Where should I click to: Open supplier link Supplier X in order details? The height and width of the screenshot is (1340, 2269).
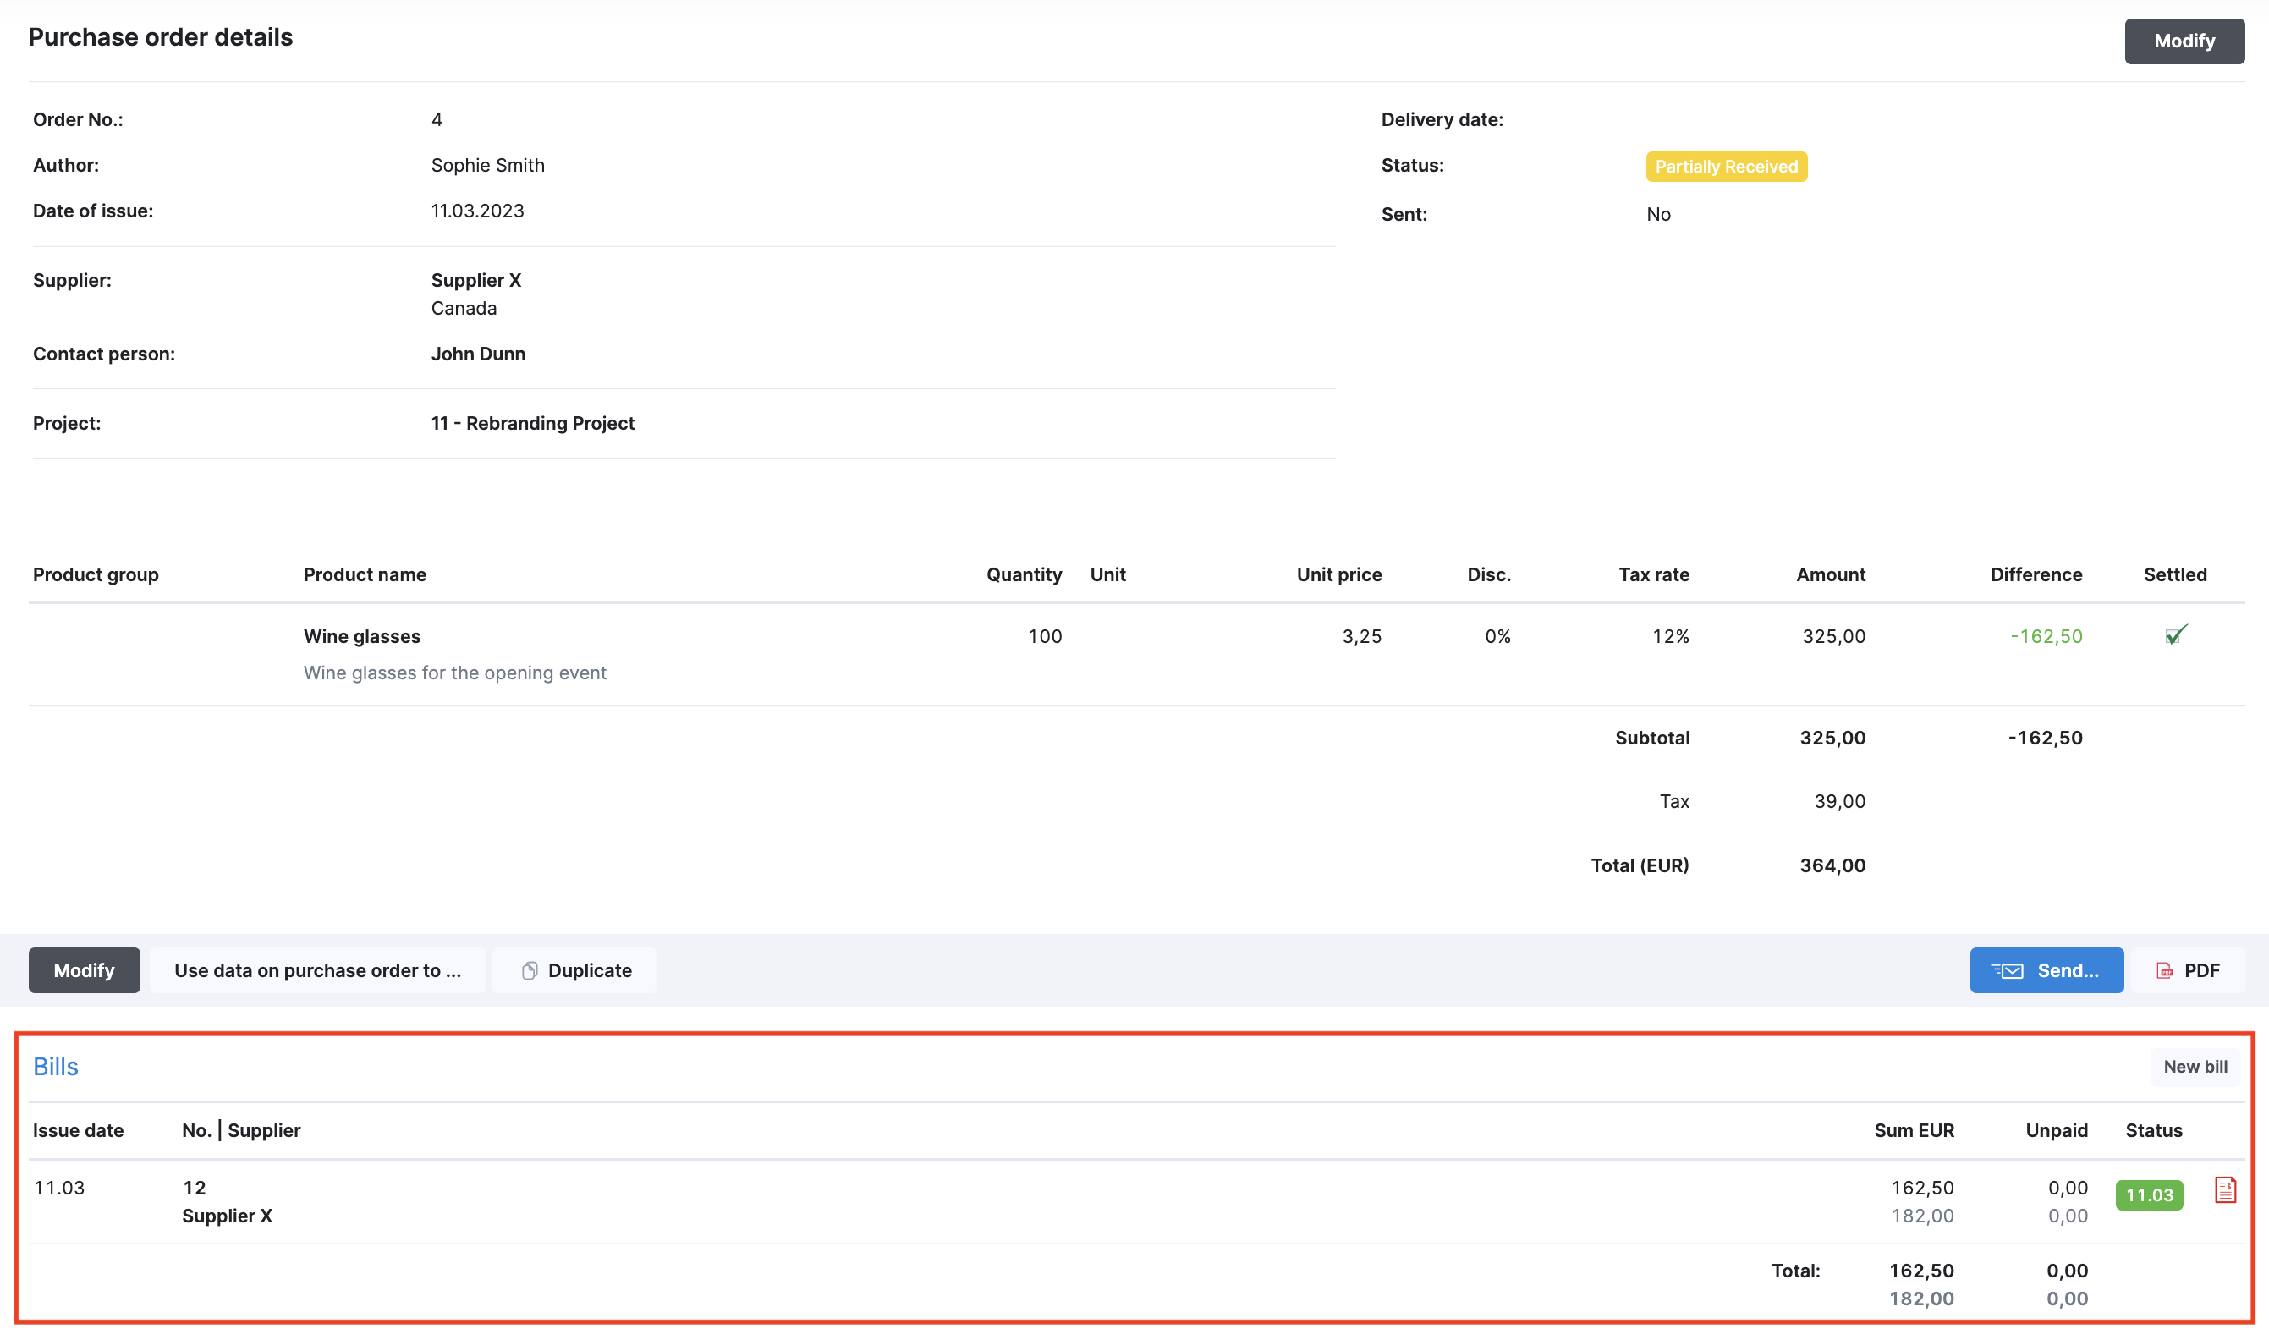pos(475,280)
